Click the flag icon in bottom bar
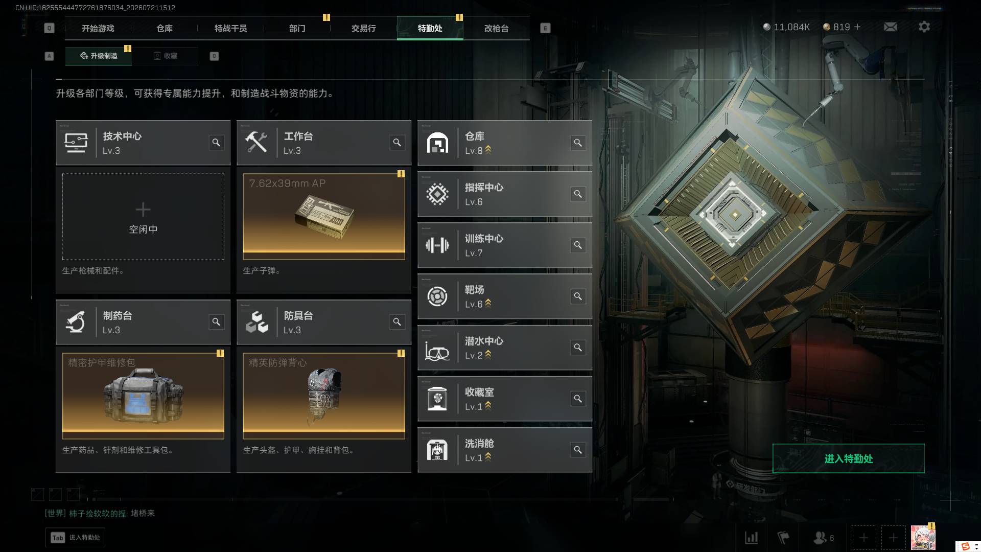The width and height of the screenshot is (981, 552). (x=783, y=538)
